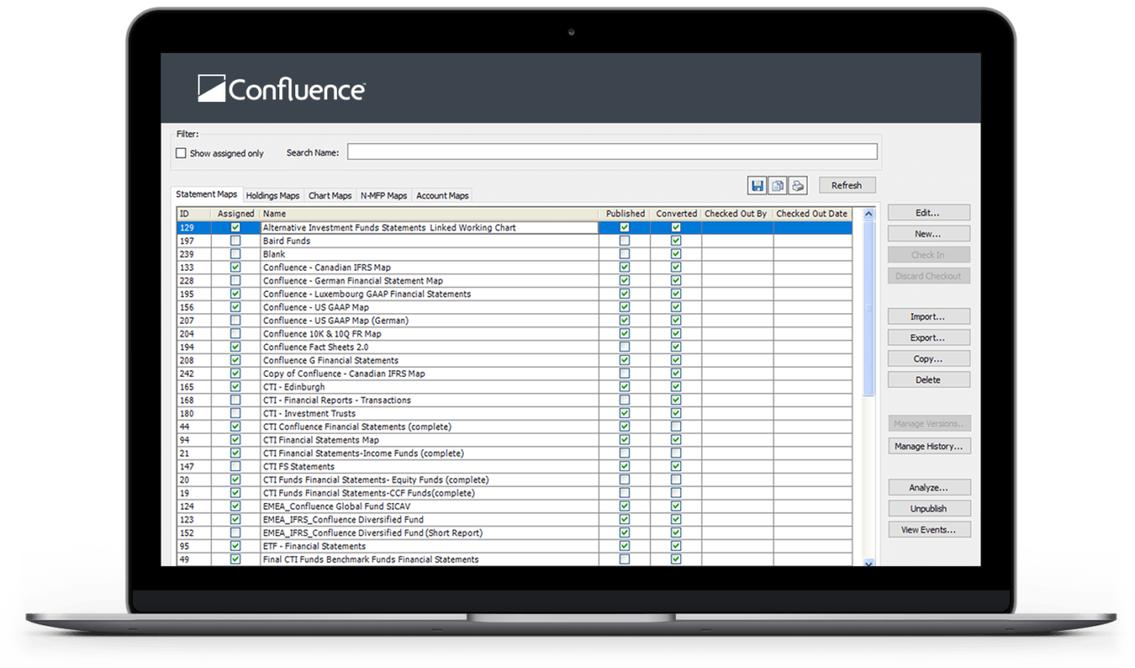Uncheck Assigned for Confluence - Canadian IFRS Map

[235, 267]
